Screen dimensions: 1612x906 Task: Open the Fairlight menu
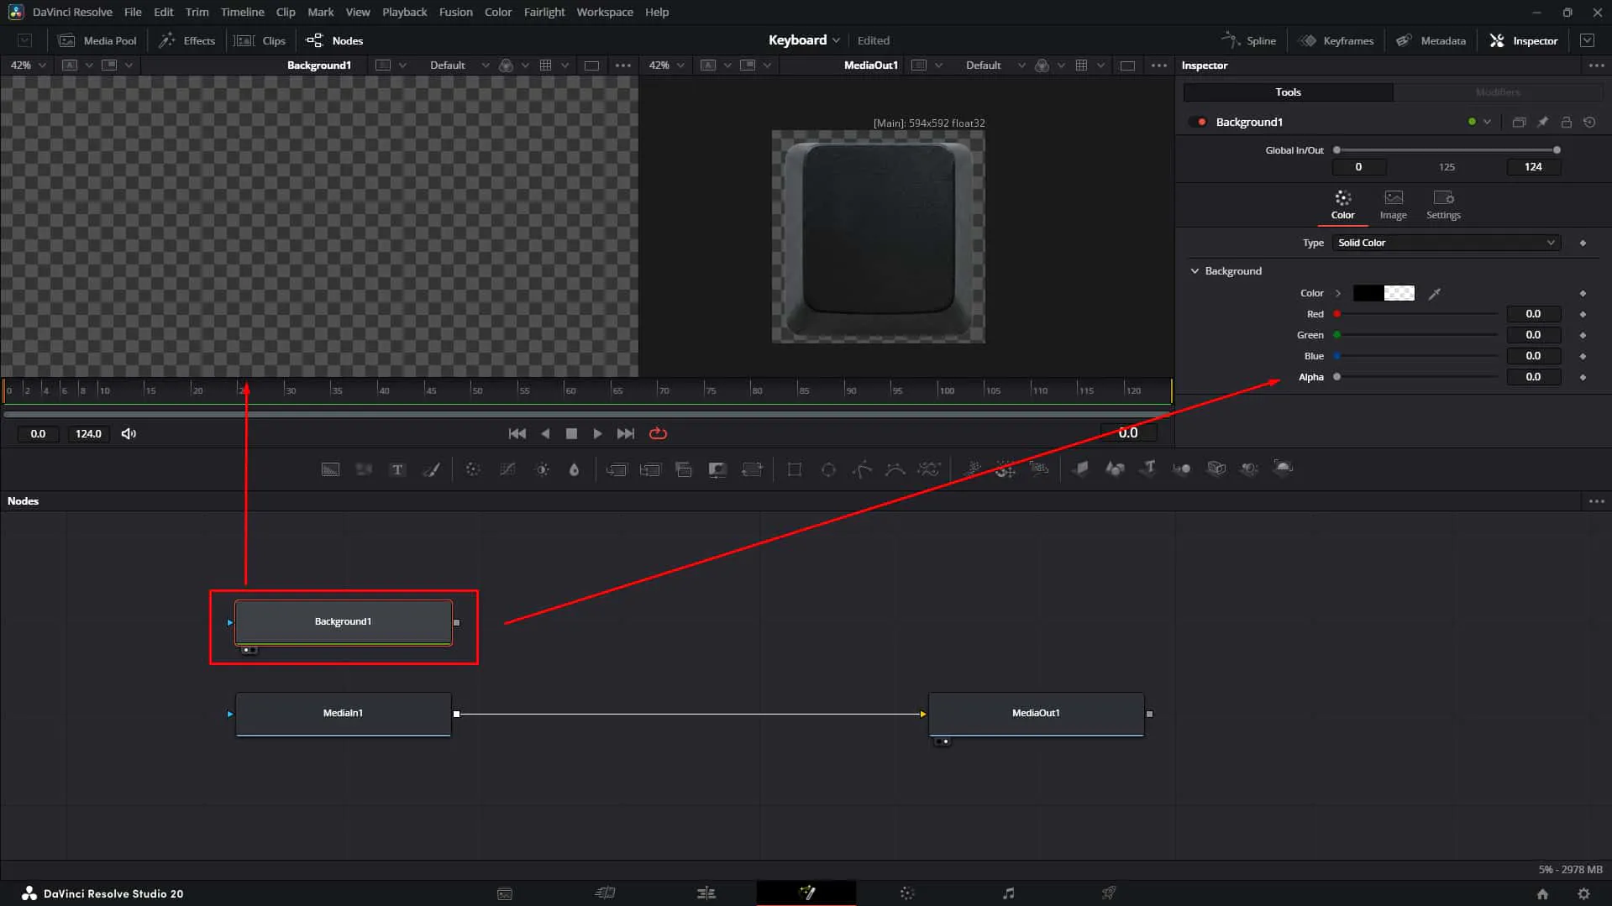tap(543, 12)
